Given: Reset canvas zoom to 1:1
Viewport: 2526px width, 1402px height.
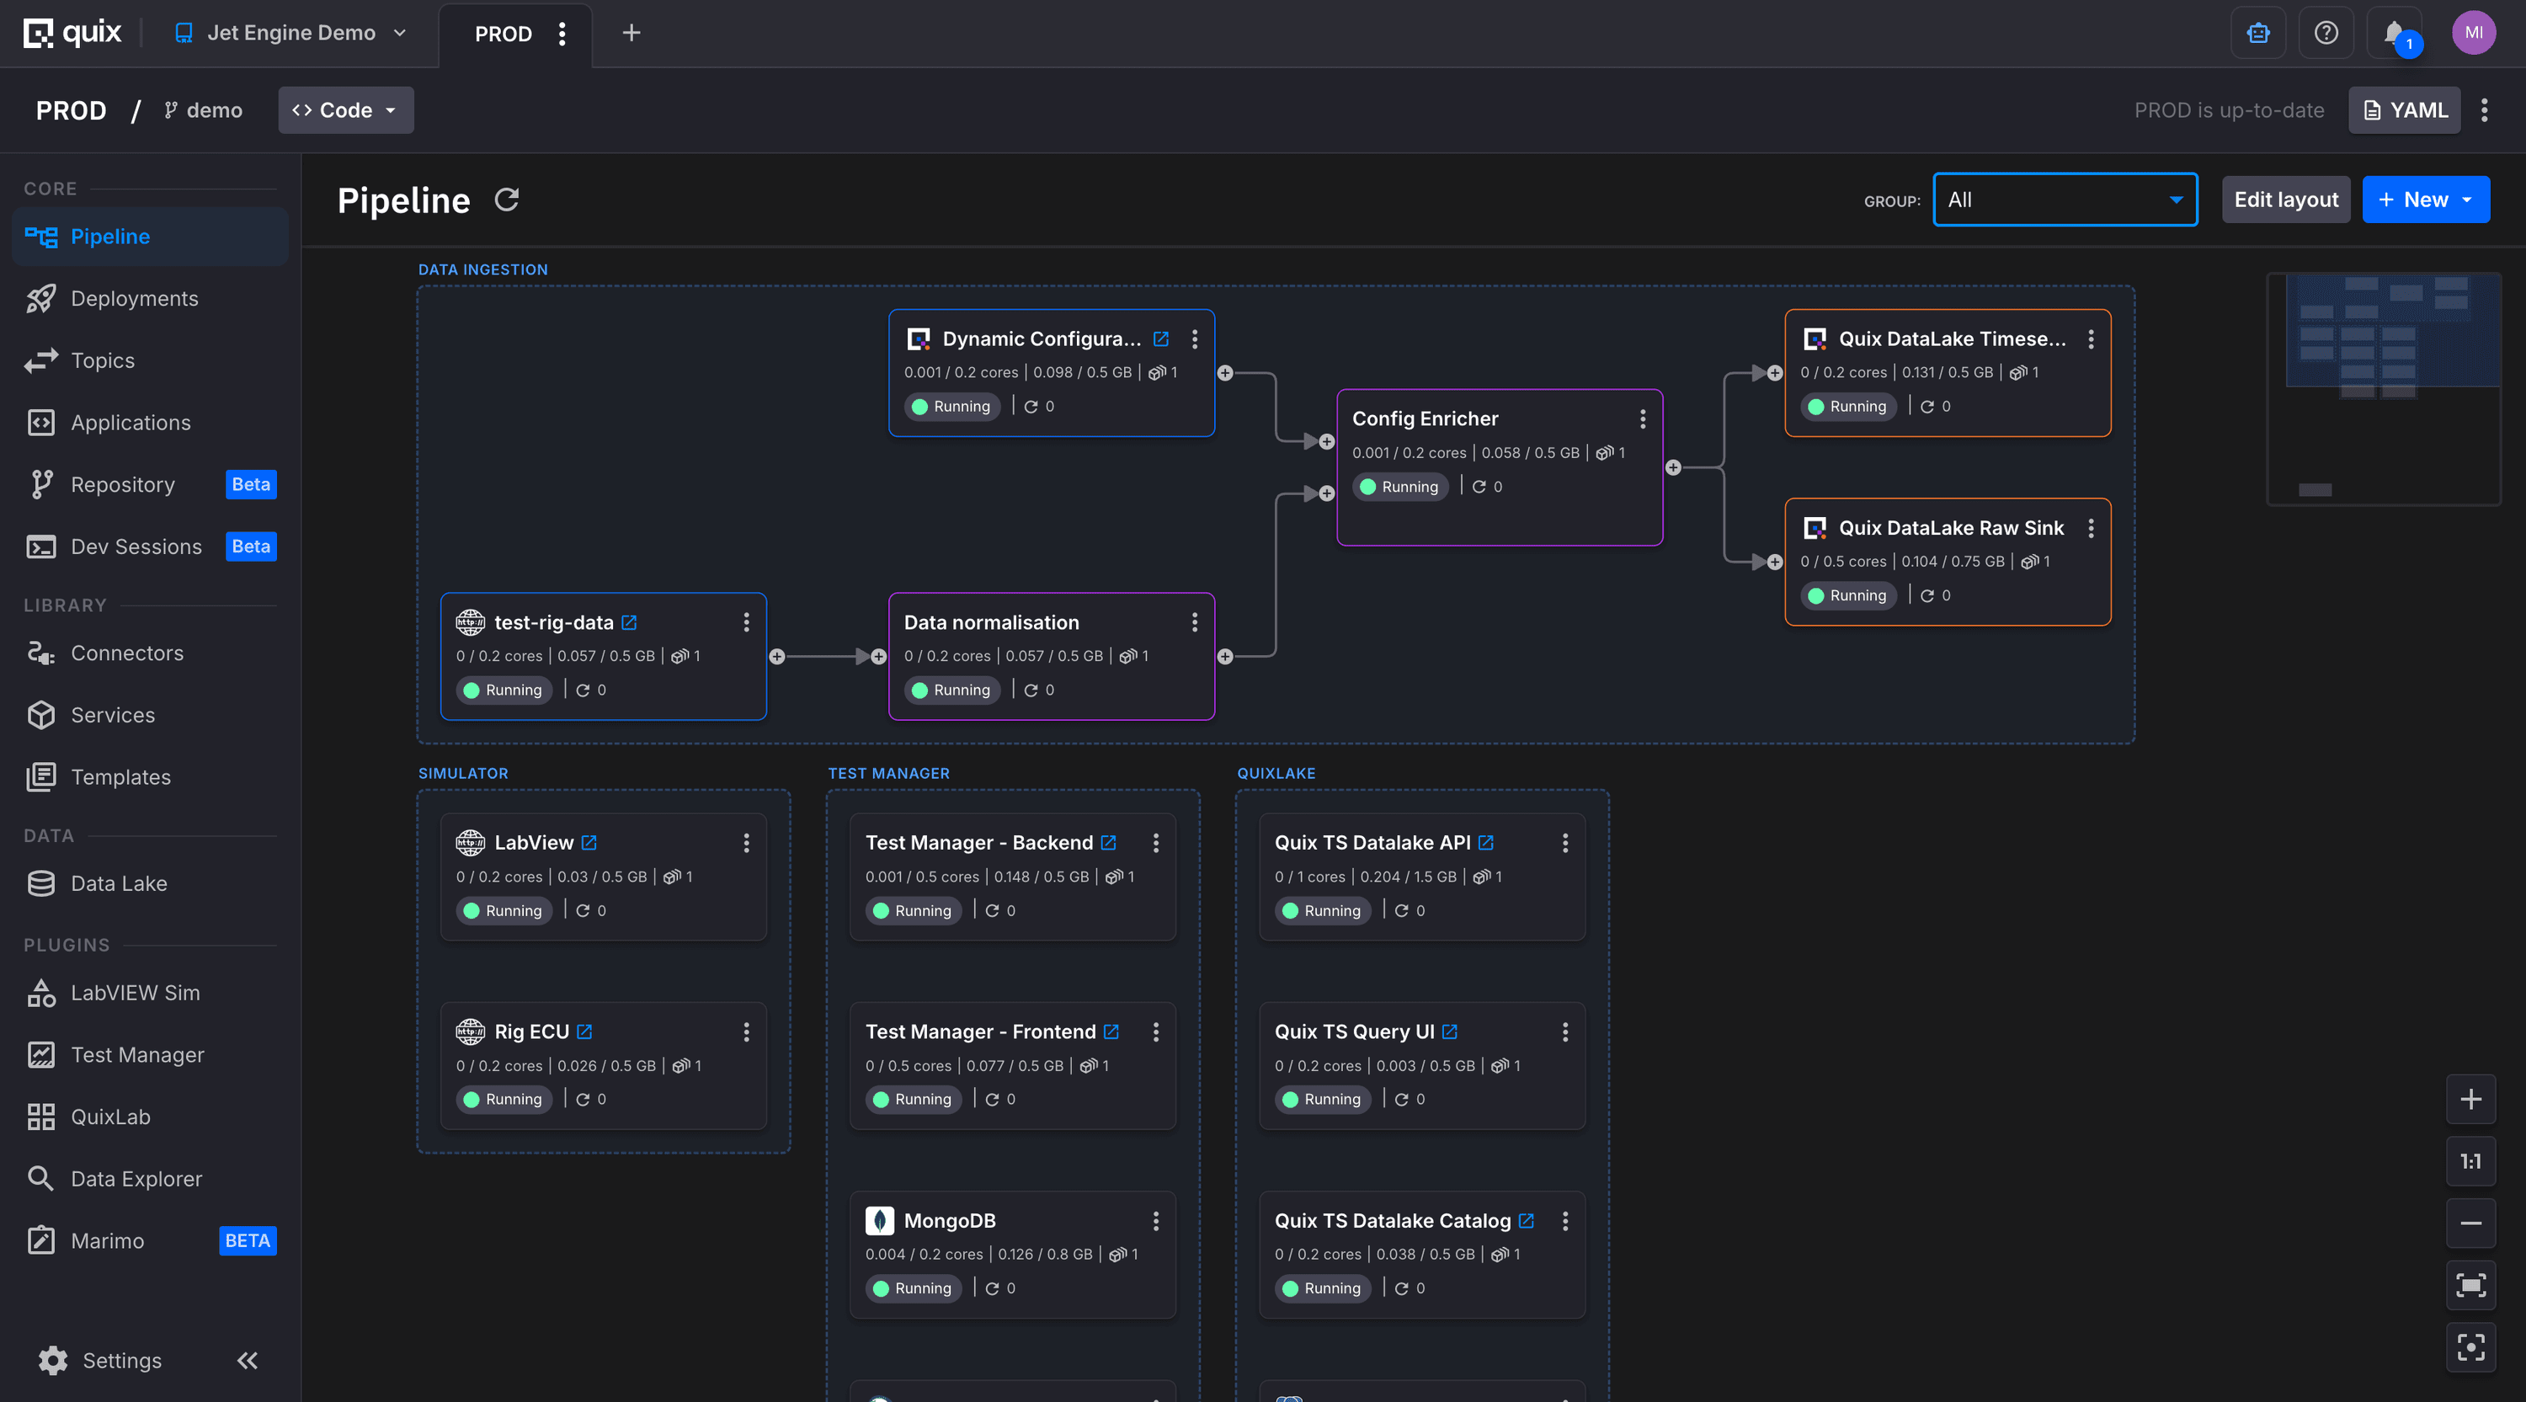Looking at the screenshot, I should click(x=2470, y=1161).
